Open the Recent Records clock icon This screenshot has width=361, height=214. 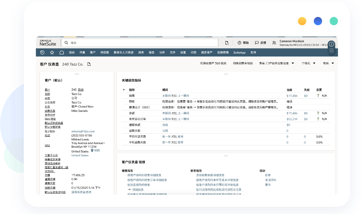(x=42, y=52)
